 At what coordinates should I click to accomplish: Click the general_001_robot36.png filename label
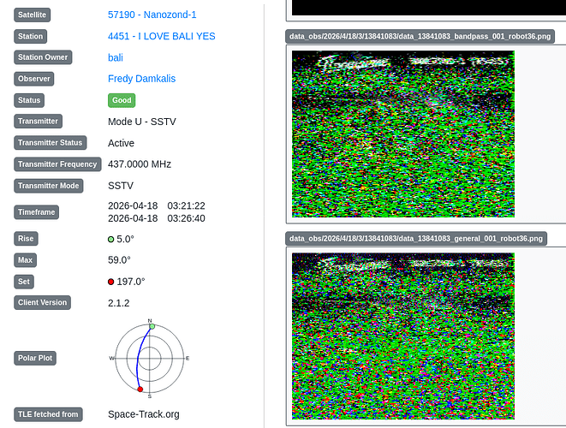click(x=416, y=239)
